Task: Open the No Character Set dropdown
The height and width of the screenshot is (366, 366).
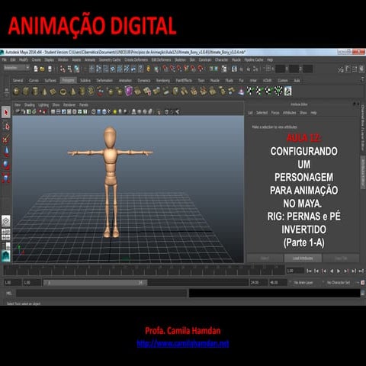Action: coord(339,282)
